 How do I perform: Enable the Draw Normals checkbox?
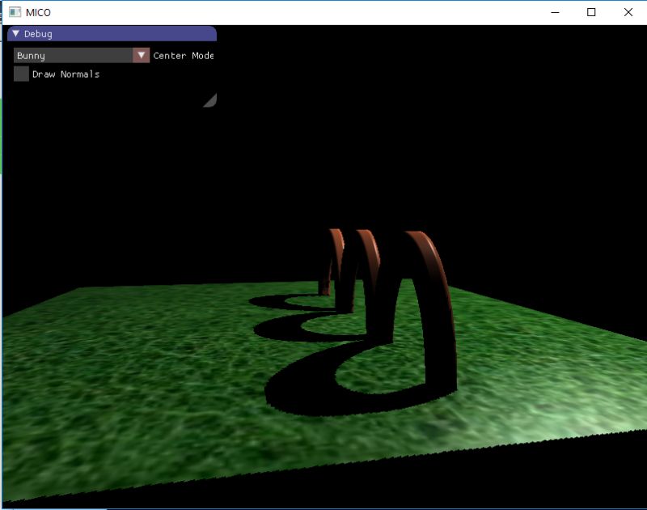[x=20, y=74]
